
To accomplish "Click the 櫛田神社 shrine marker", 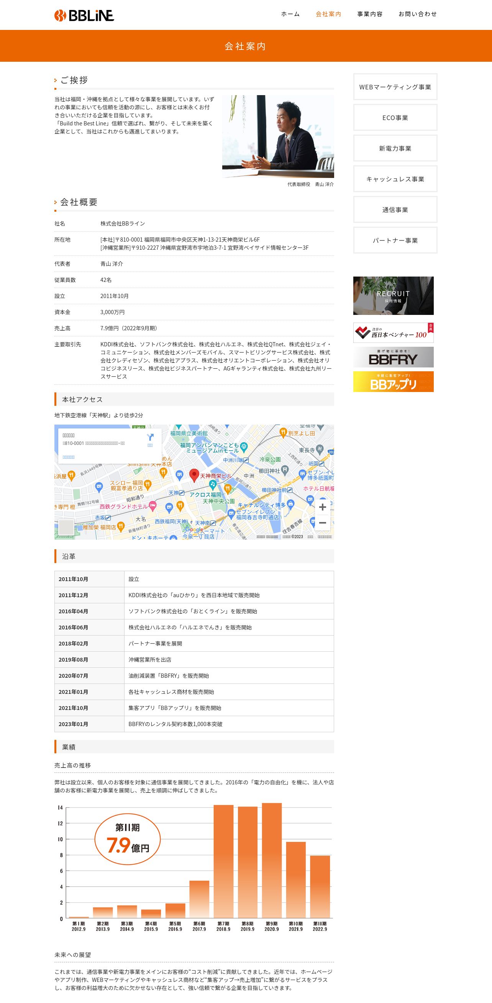I will click(x=285, y=470).
